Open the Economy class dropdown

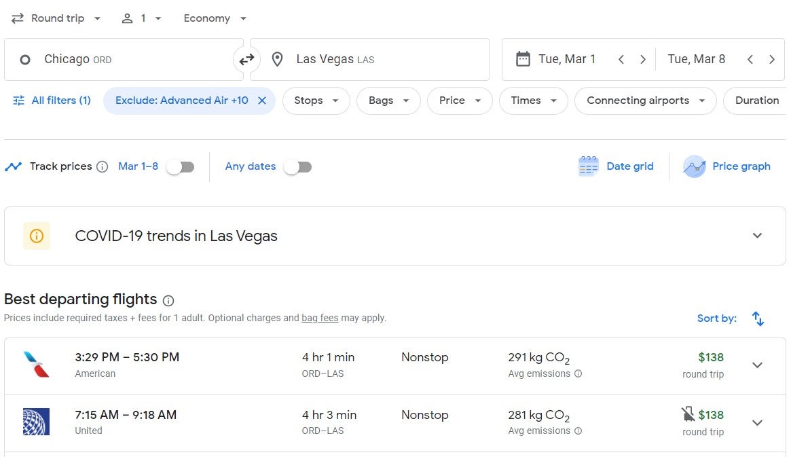pos(215,18)
